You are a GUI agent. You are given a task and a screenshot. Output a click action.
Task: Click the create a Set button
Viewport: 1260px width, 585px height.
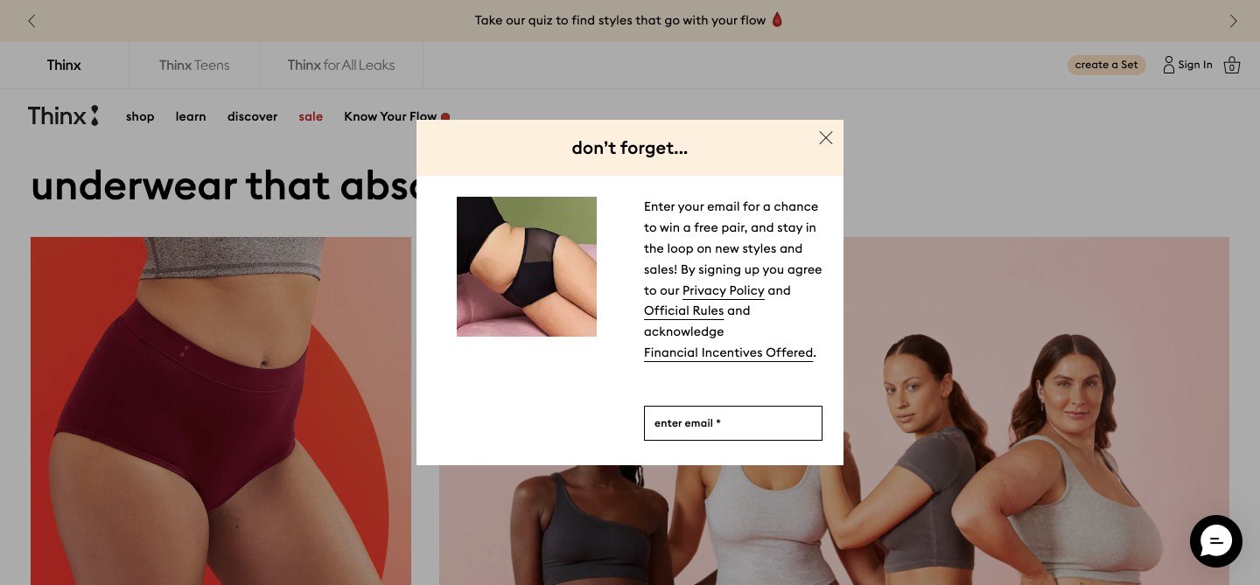1106,65
